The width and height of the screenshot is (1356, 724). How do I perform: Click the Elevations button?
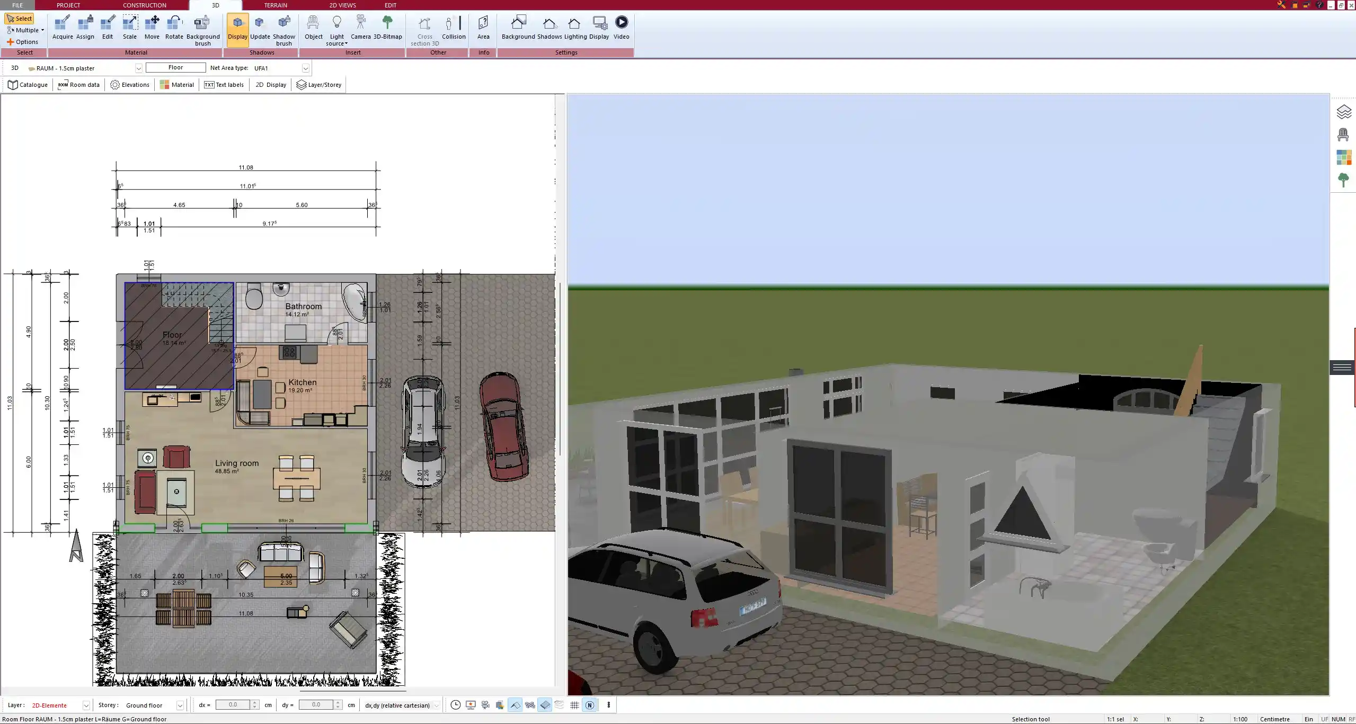coord(130,85)
